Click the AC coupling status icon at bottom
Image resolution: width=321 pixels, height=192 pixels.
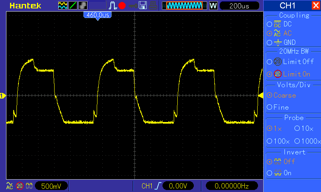(x=10, y=186)
